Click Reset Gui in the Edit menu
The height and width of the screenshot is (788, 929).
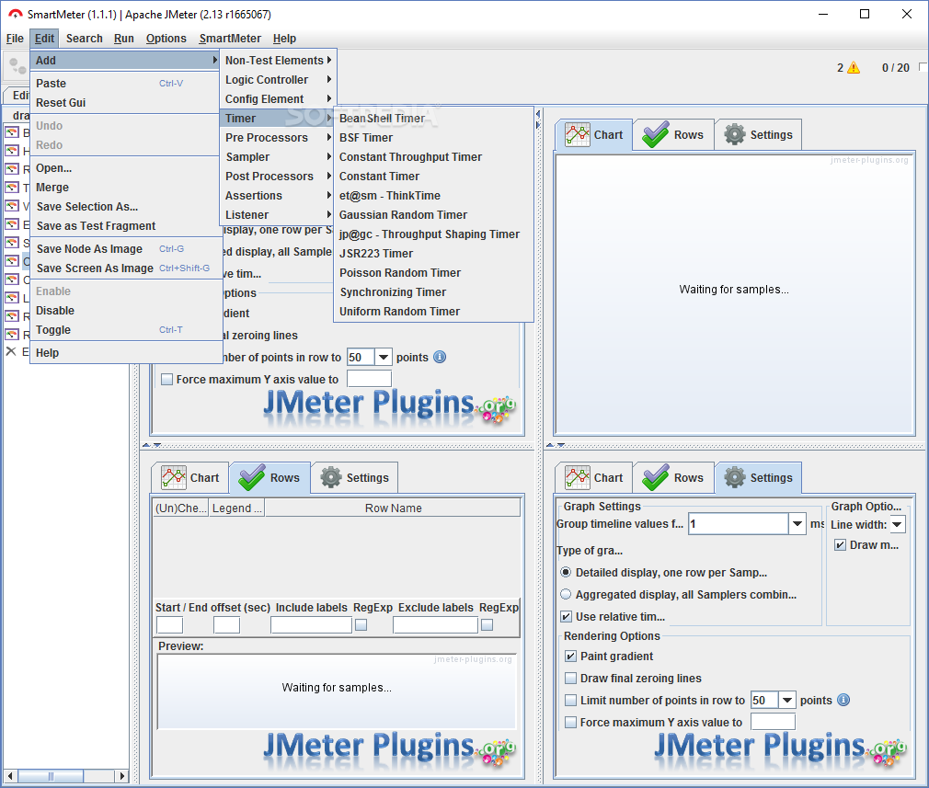click(126, 103)
